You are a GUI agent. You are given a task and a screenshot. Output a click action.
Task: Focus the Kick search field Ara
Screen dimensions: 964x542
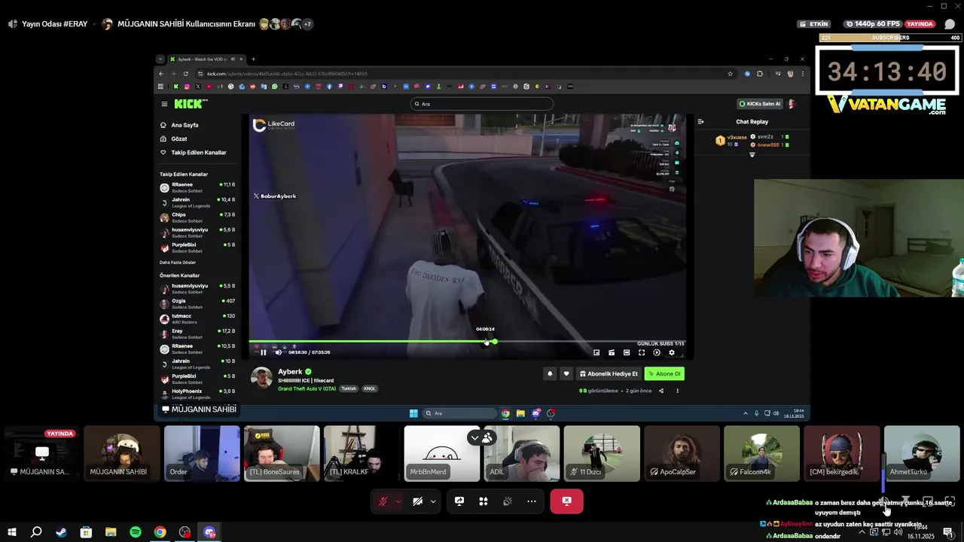482,104
